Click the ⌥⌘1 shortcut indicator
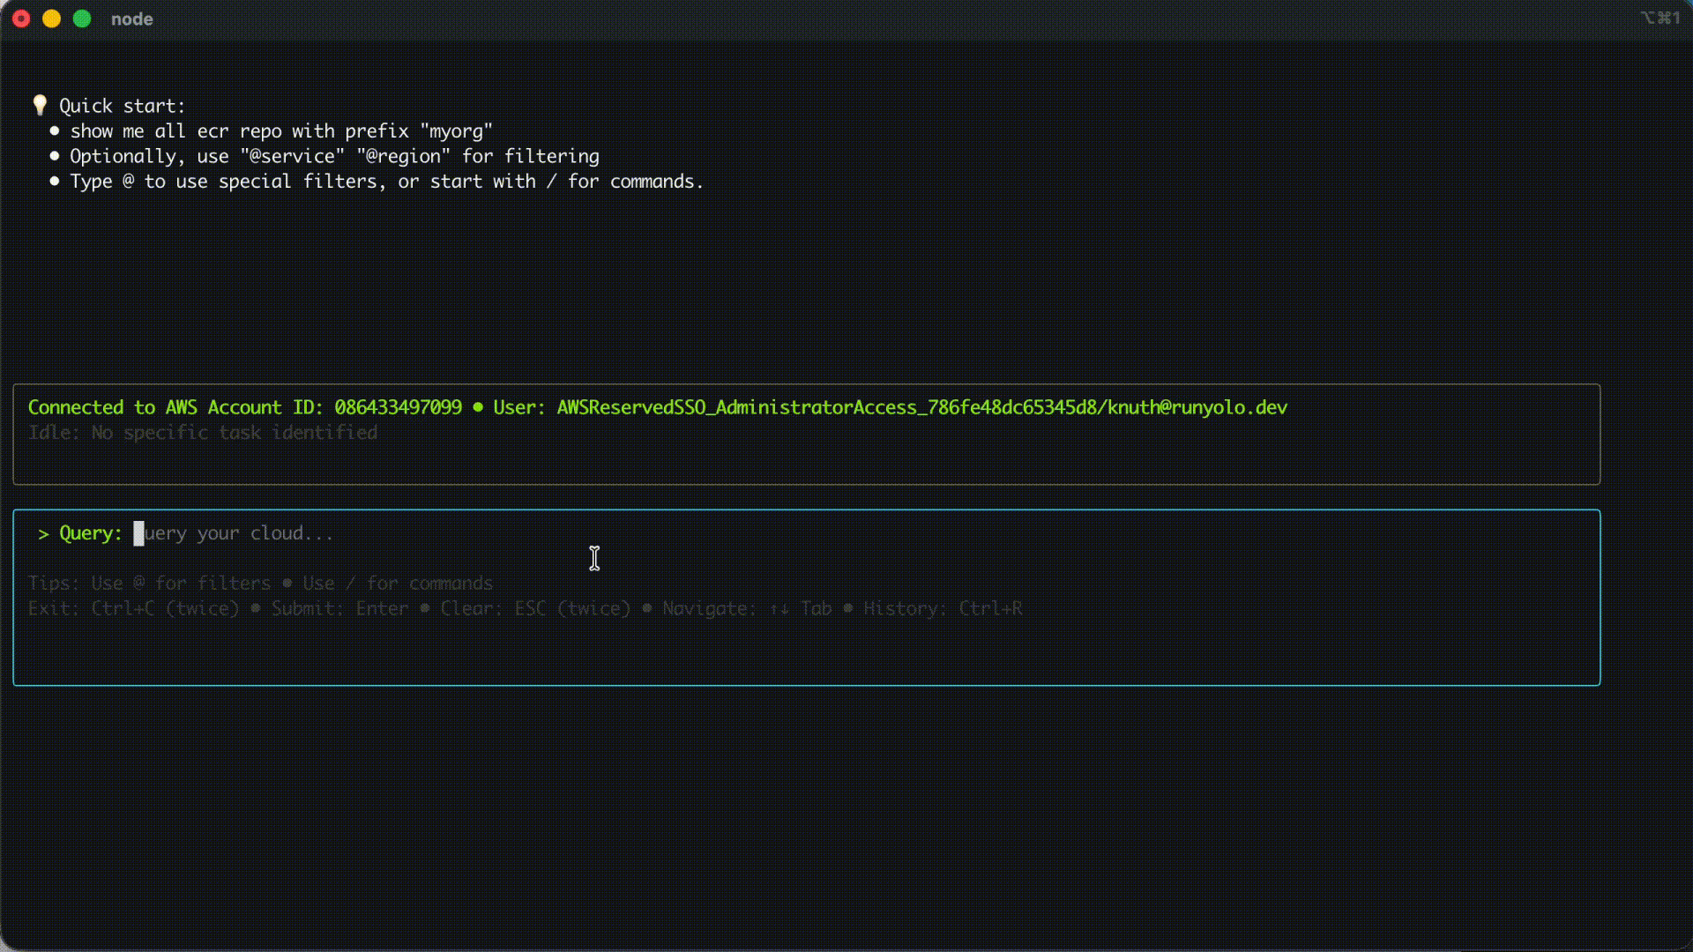 1660,18
